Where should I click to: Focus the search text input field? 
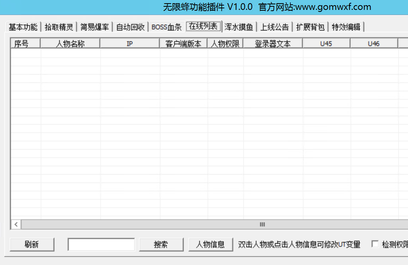coord(101,244)
